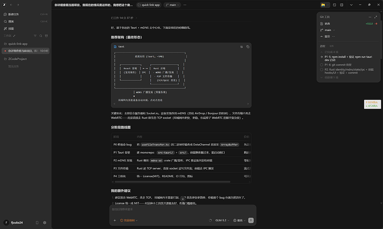Open commit row ellipsis options
This screenshot has width=383, height=229.
tap(334, 37)
